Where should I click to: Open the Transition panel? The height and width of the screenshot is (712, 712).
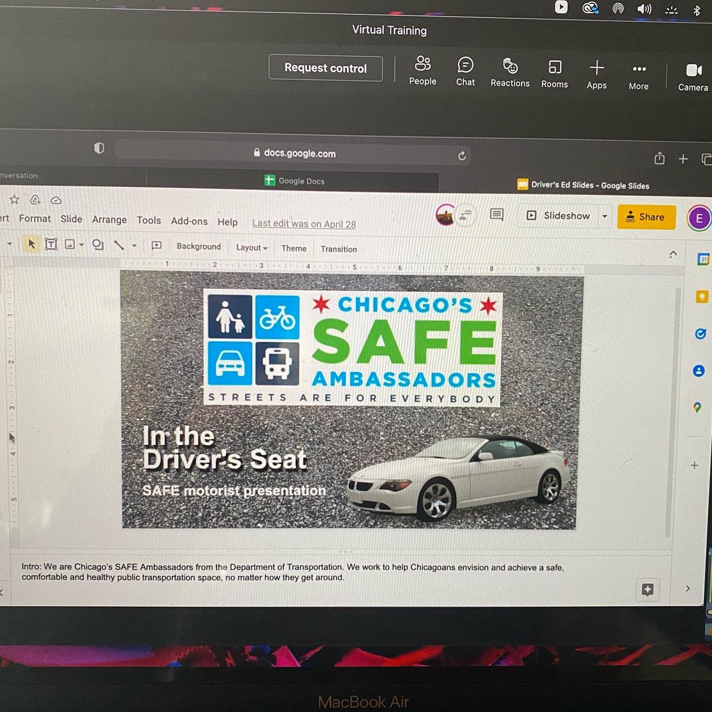[339, 249]
